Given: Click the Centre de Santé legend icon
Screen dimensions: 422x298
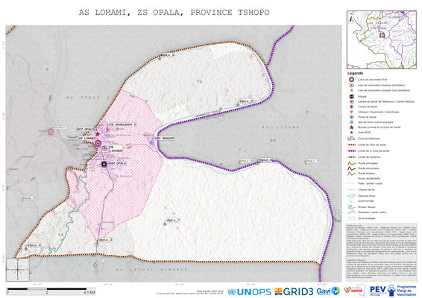Looking at the screenshot, I should [351, 107].
